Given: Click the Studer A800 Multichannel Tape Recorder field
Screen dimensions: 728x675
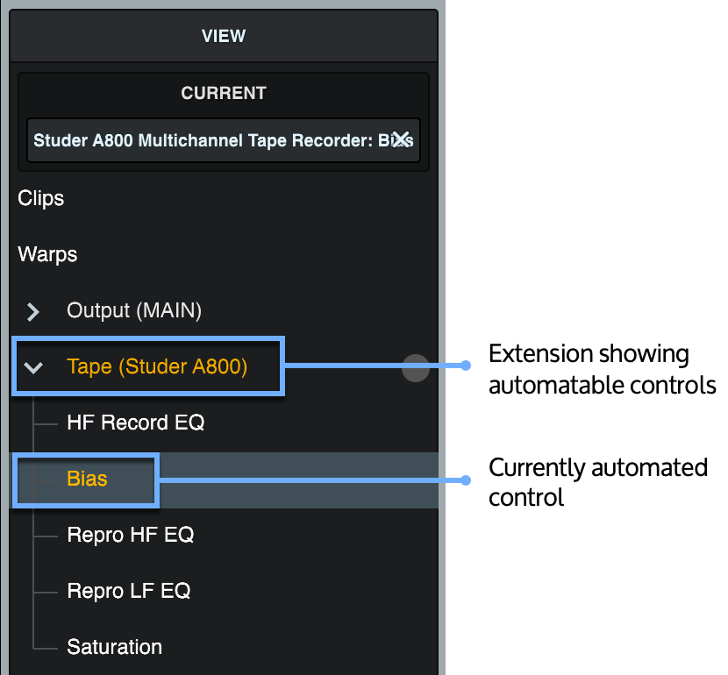Looking at the screenshot, I should 211,139.
